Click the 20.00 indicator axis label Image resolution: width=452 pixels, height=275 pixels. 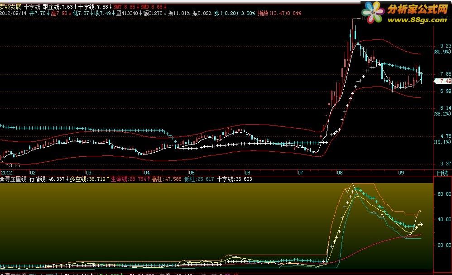pyautogui.click(x=444, y=245)
